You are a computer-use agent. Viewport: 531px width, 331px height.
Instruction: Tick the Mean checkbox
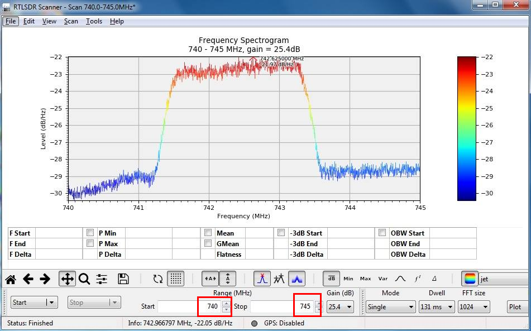pyautogui.click(x=208, y=233)
